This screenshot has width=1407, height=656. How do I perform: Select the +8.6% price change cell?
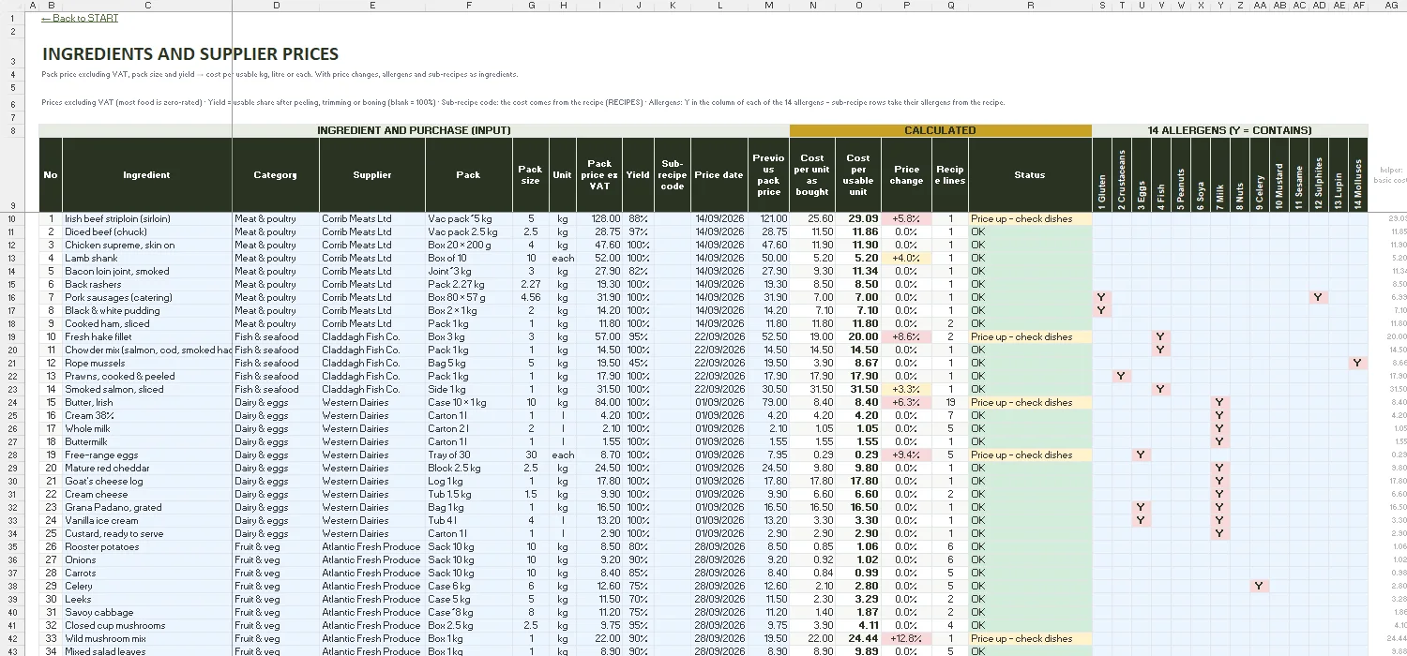[906, 336]
